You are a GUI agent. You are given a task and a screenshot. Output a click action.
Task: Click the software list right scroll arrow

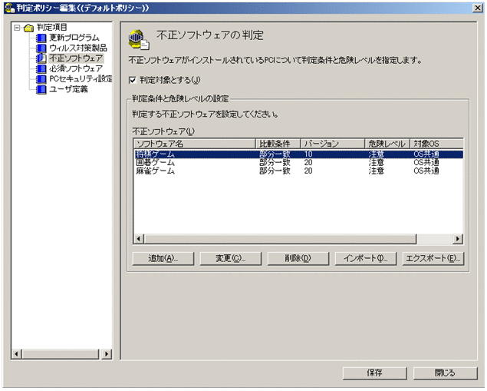(x=458, y=239)
